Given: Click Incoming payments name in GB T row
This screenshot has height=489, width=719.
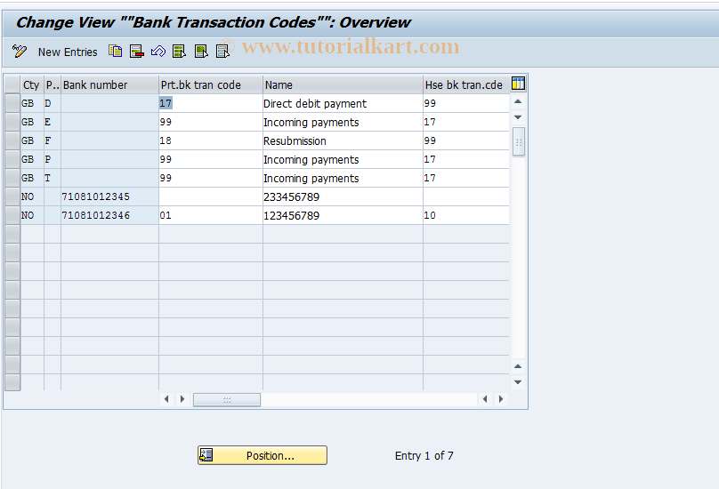Looking at the screenshot, I should point(343,179).
